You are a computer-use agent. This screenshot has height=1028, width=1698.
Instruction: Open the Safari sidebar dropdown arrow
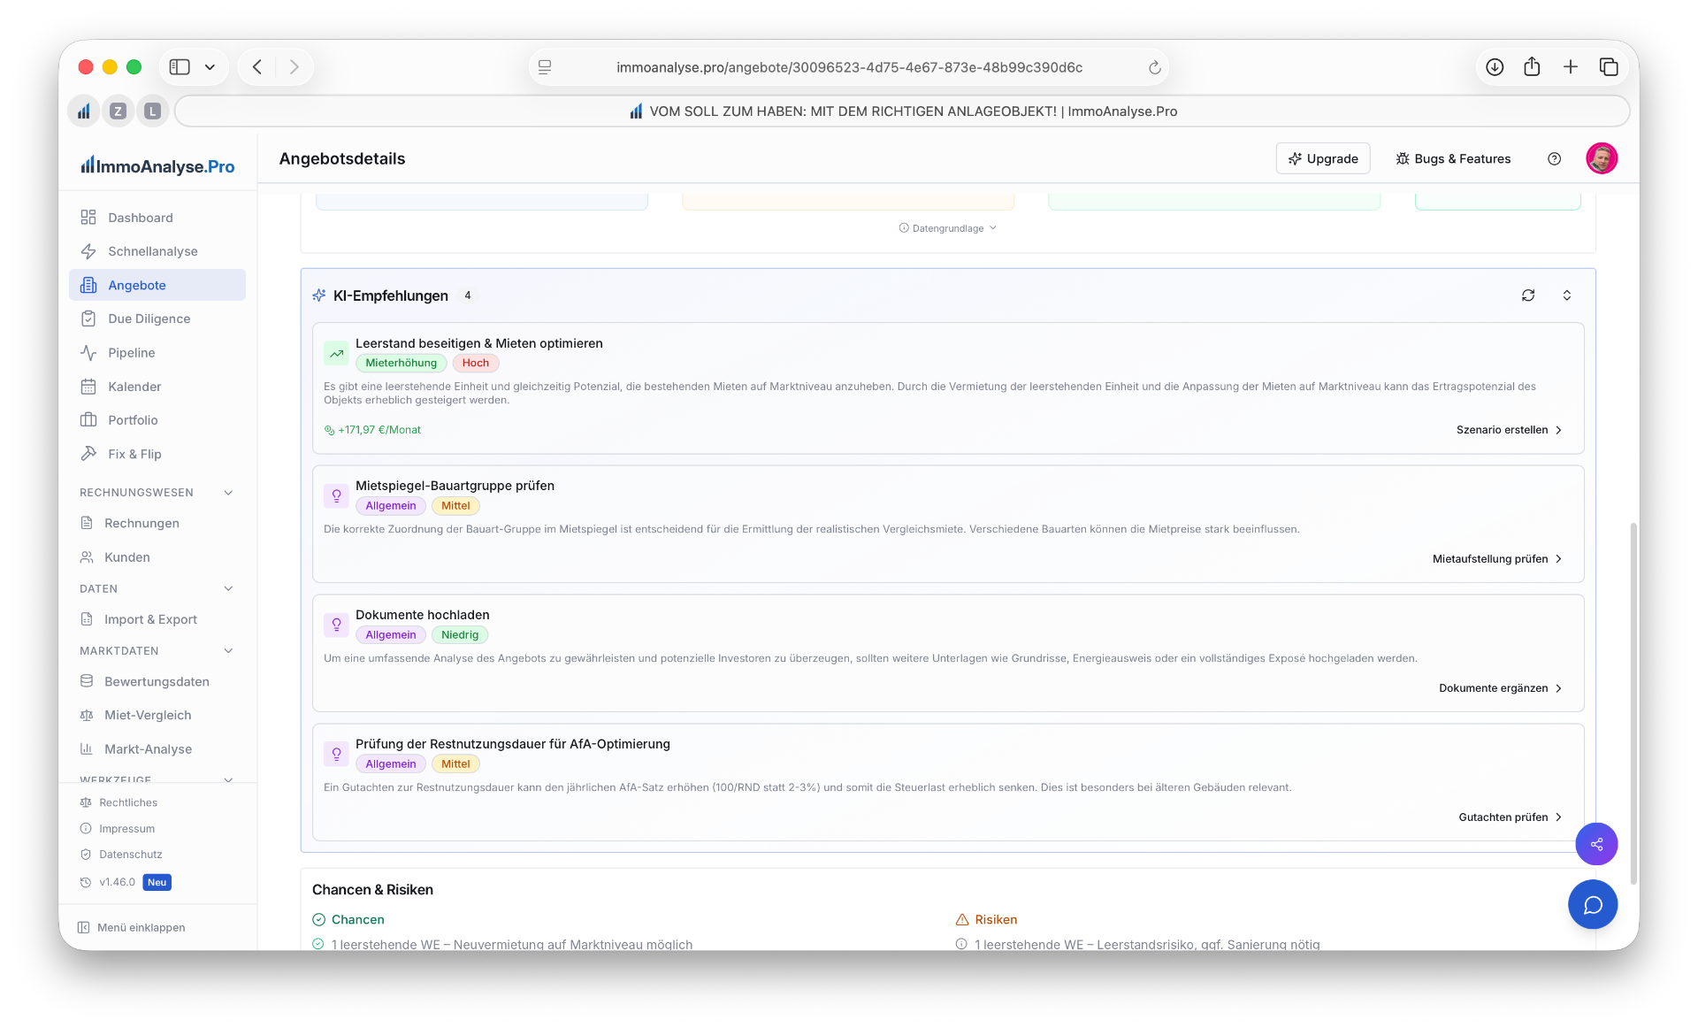pyautogui.click(x=210, y=67)
